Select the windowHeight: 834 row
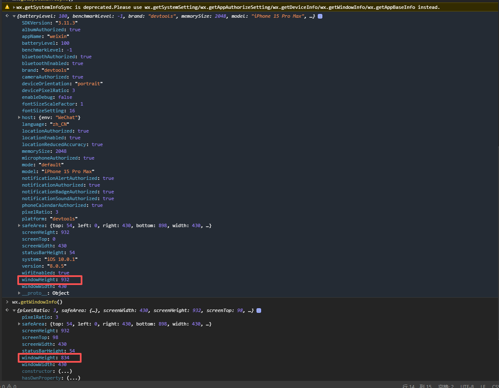Viewport: 499px width, 388px height. 46,358
